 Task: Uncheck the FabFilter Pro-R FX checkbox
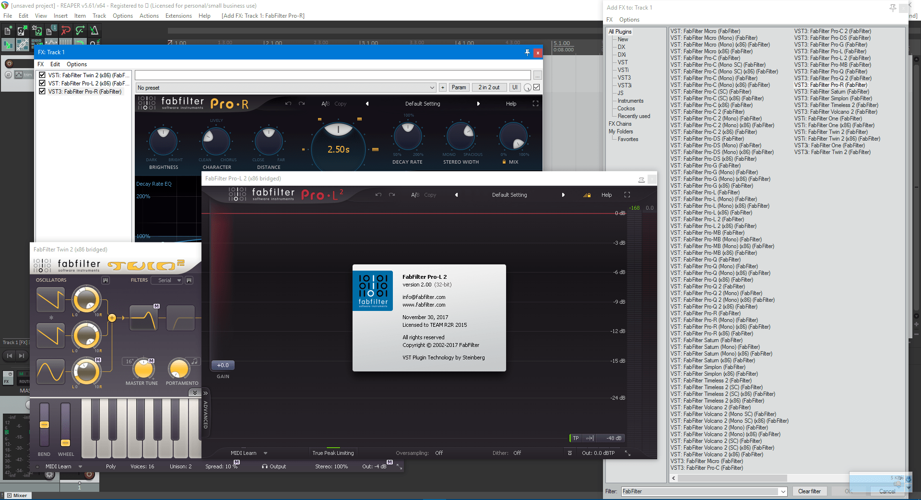[x=42, y=91]
